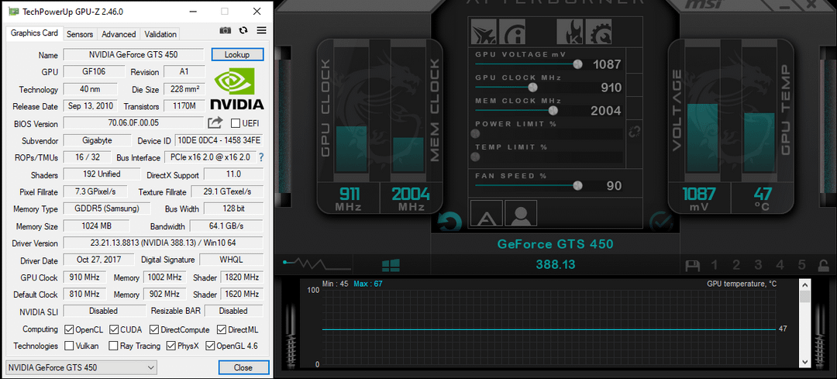Click the Bus Interface question mark

pos(262,157)
